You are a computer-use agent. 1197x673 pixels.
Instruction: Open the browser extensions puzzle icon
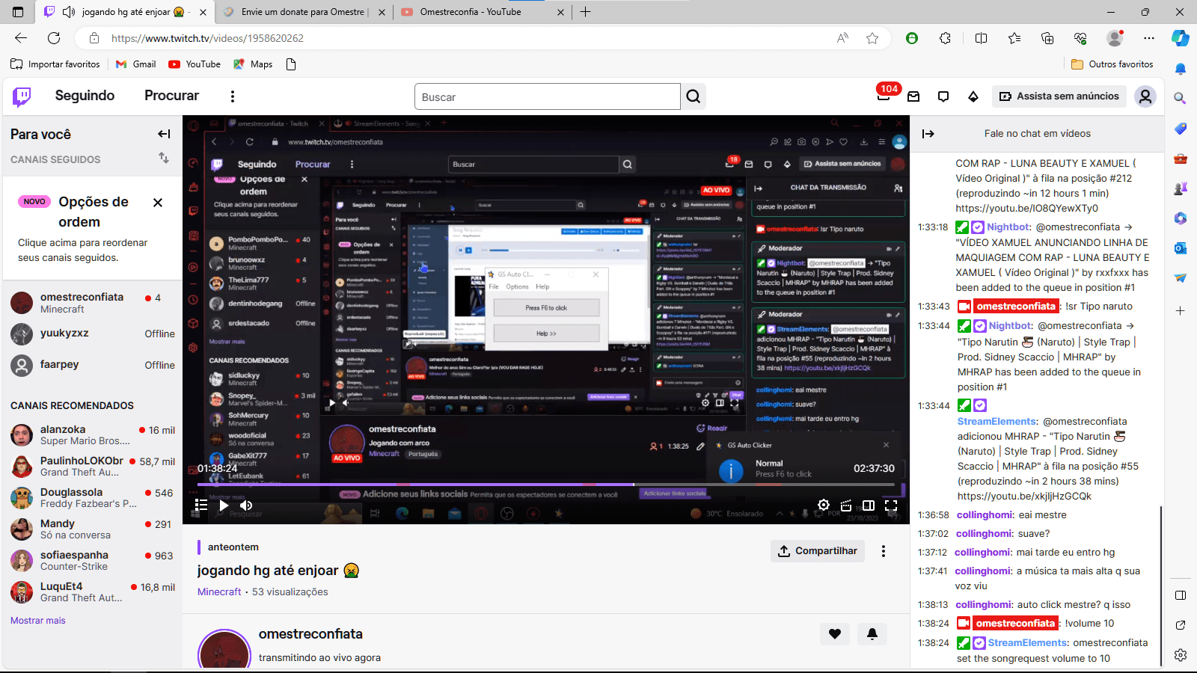point(946,38)
